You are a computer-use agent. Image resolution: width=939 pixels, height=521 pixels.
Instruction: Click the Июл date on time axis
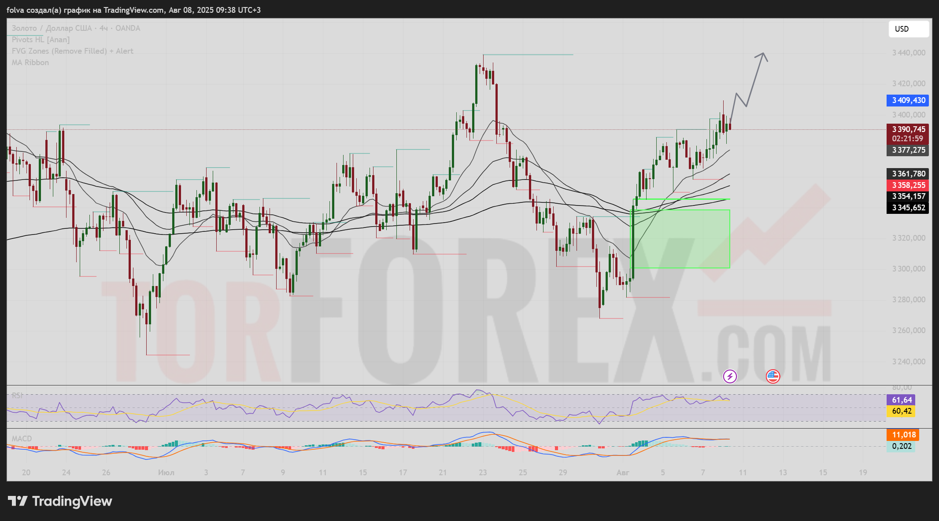click(166, 473)
